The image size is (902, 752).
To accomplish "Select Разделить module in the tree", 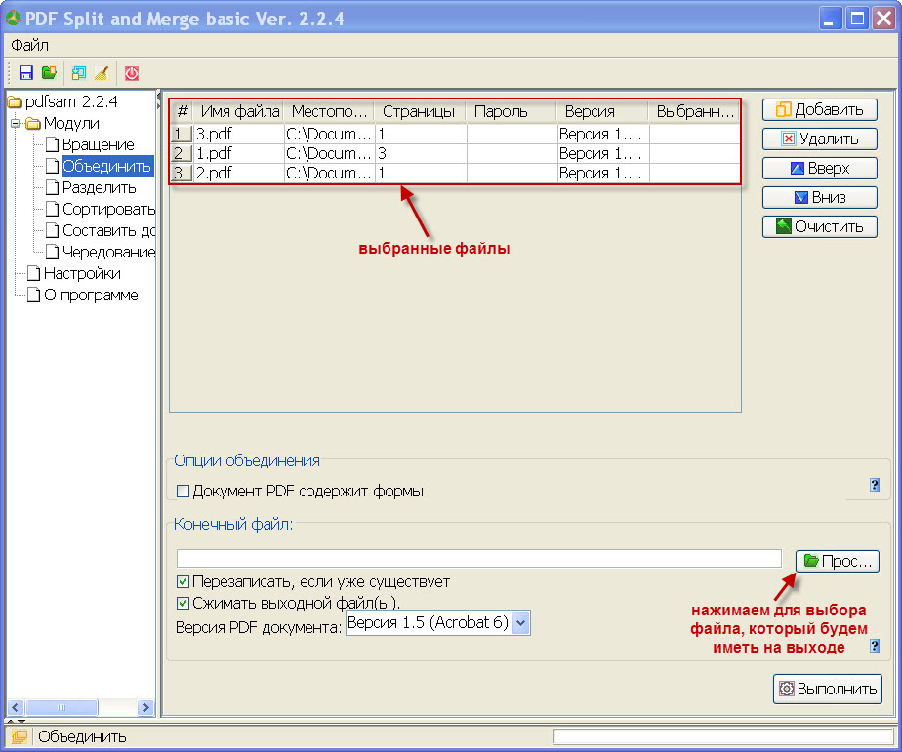I will [x=99, y=187].
